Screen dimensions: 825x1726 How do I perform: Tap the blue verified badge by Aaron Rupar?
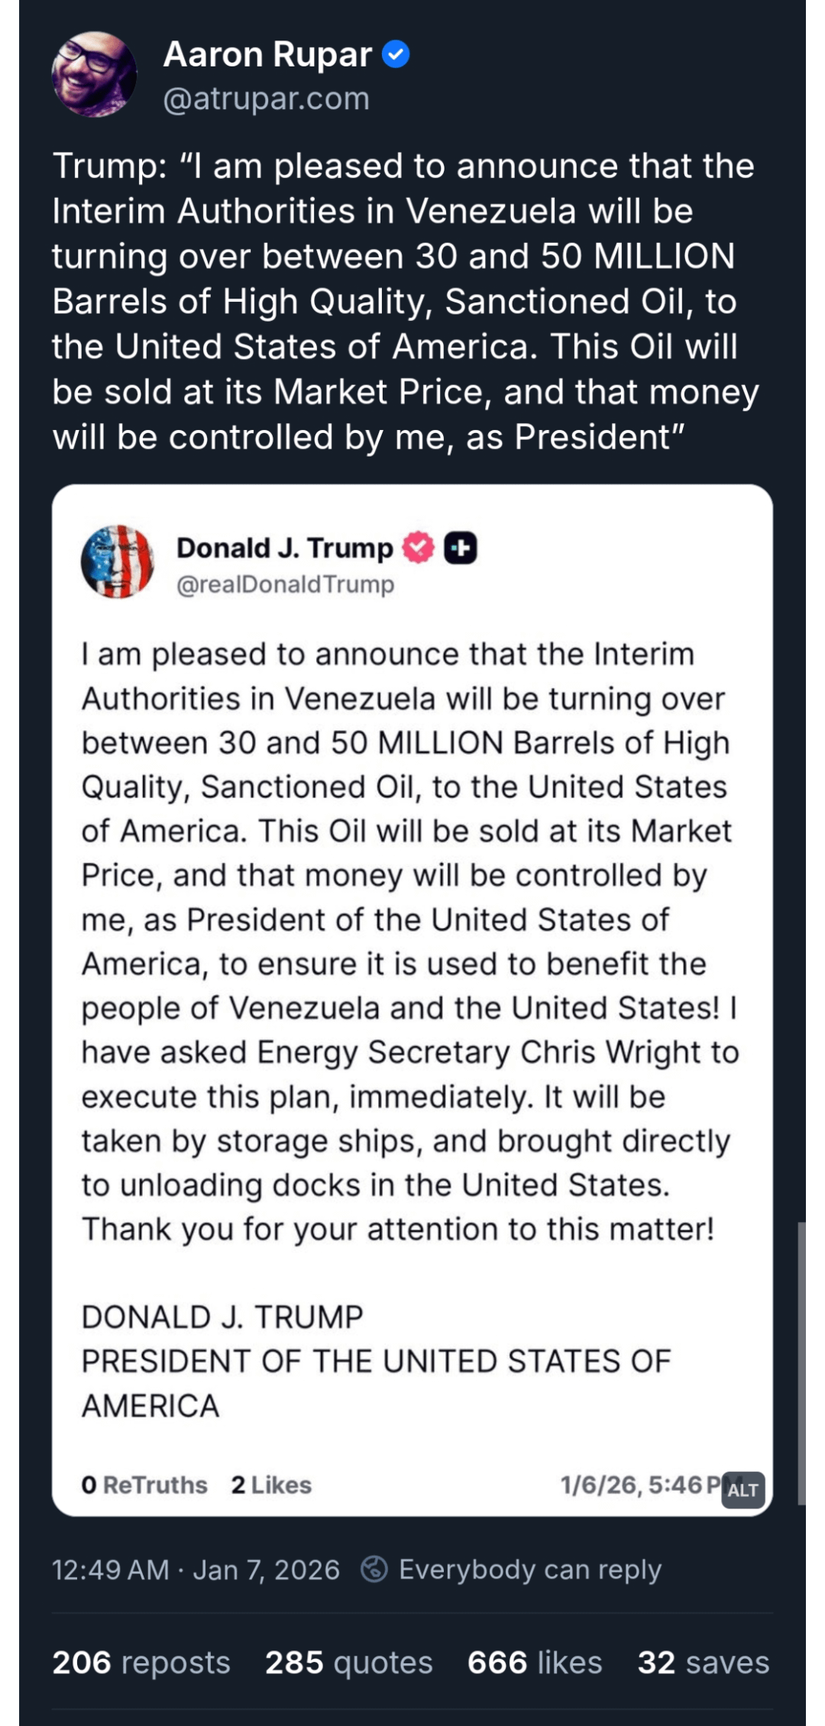click(396, 55)
